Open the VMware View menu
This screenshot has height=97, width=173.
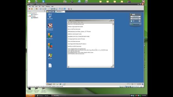tap(36, 6)
